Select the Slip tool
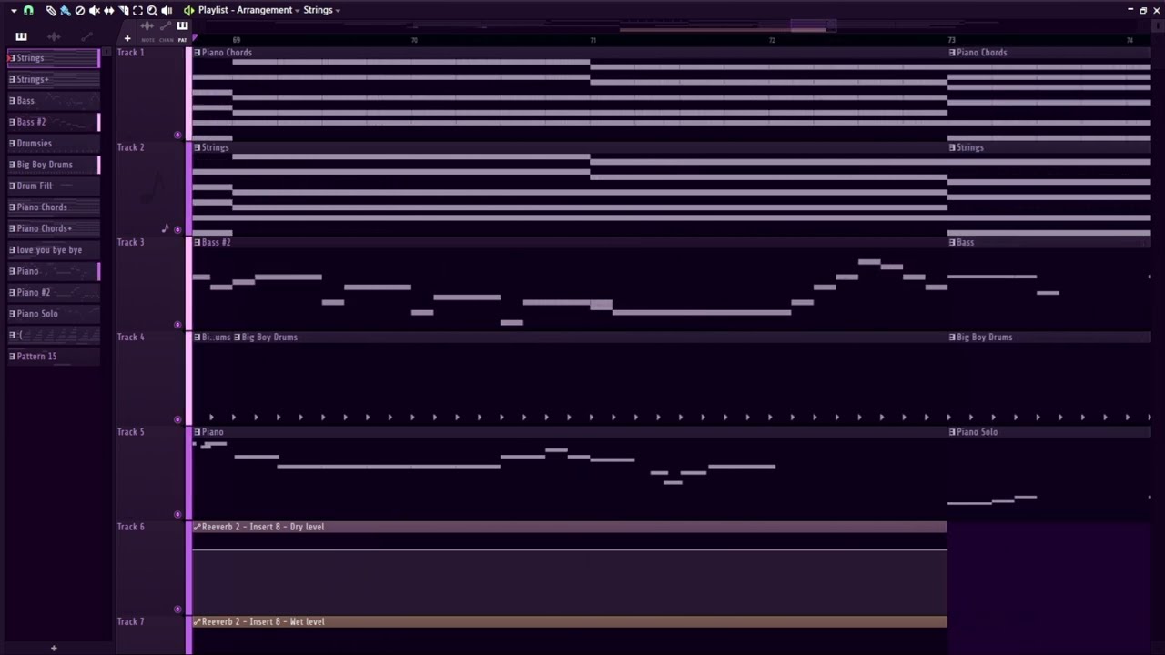The image size is (1165, 655). click(x=108, y=10)
